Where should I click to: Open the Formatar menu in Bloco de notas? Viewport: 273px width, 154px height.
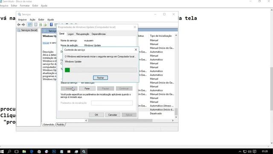(x=25, y=6)
